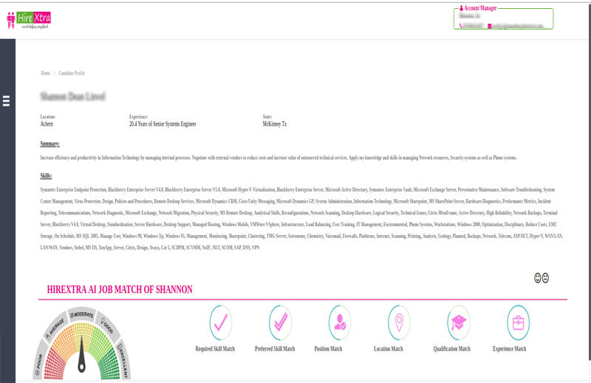591x383 pixels.
Task: Click the happy smiley feedback face
Action: click(x=538, y=278)
